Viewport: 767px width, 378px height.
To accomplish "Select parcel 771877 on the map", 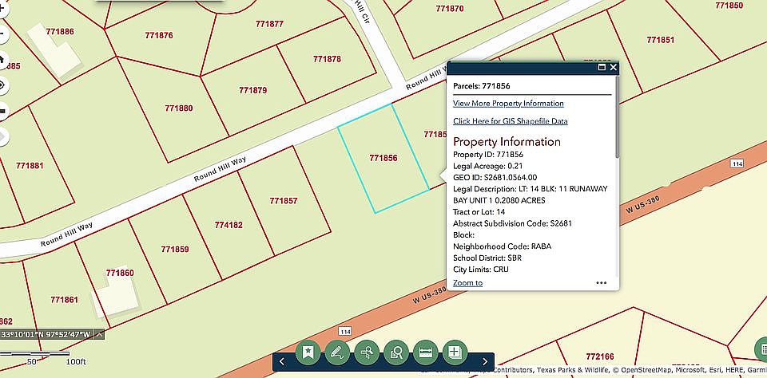I will 269,24.
